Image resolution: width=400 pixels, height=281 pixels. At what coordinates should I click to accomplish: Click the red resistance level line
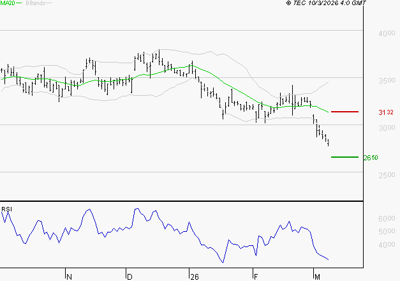coord(344,112)
